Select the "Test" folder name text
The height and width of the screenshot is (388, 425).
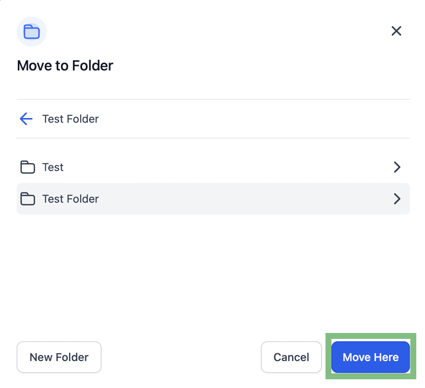click(x=53, y=167)
